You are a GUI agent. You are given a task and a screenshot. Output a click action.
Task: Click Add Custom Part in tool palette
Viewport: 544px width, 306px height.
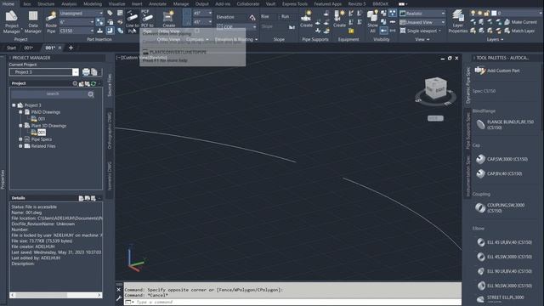tap(497, 71)
